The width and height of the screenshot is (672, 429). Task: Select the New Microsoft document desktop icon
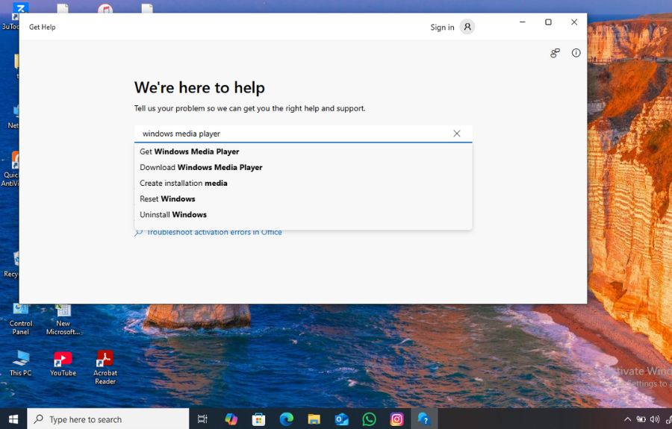pyautogui.click(x=63, y=320)
